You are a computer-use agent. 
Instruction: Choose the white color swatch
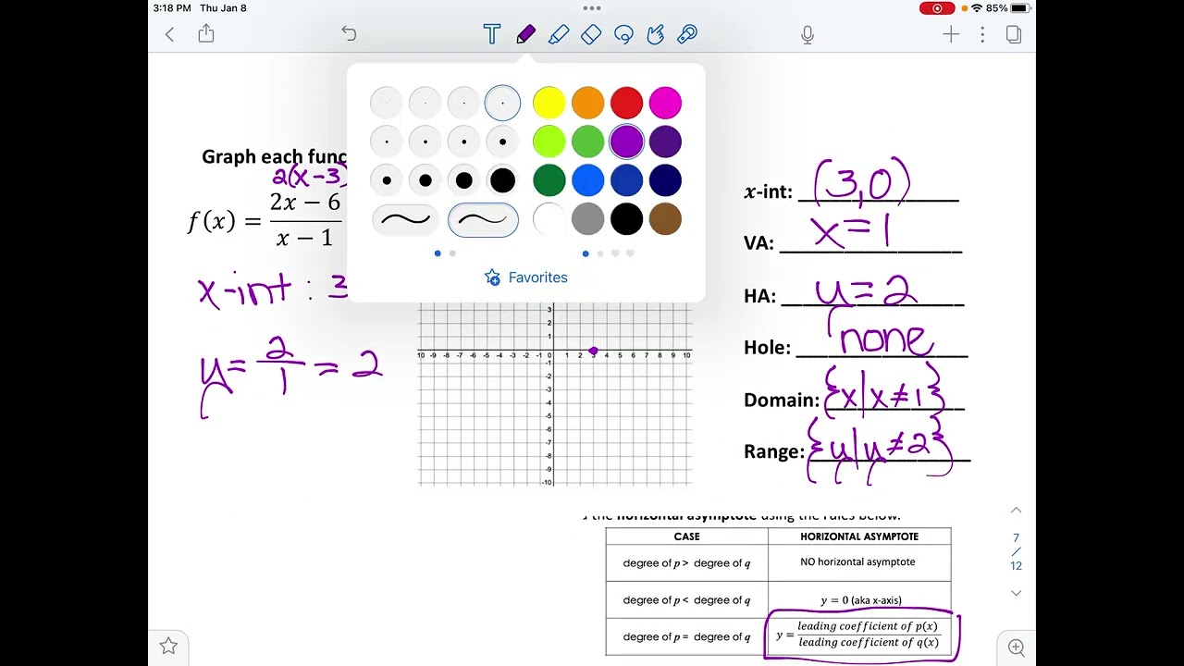point(549,219)
